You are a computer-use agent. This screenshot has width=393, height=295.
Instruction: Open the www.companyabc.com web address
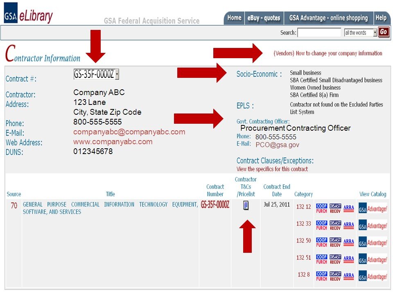pyautogui.click(x=113, y=142)
